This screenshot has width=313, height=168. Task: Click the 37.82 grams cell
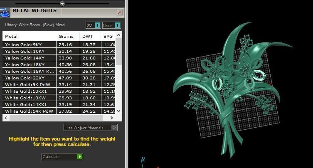pos(68,111)
